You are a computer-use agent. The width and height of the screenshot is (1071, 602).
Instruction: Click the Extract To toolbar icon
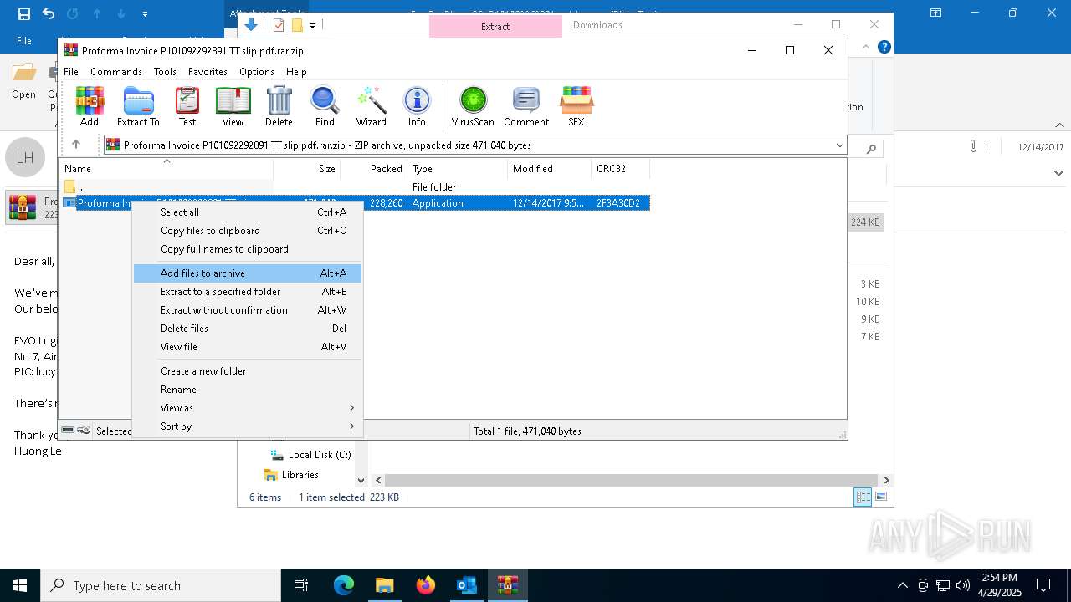[138, 106]
